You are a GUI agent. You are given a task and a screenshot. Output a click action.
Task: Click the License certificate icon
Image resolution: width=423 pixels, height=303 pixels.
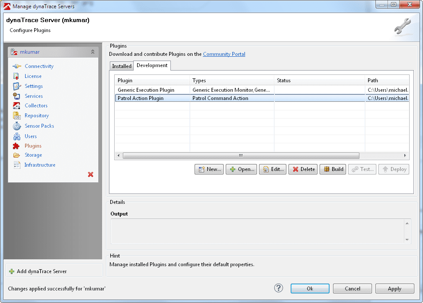[x=16, y=76]
